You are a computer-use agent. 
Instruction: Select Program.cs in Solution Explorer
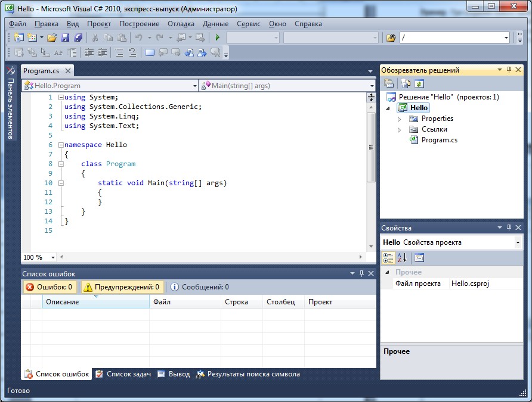(440, 140)
